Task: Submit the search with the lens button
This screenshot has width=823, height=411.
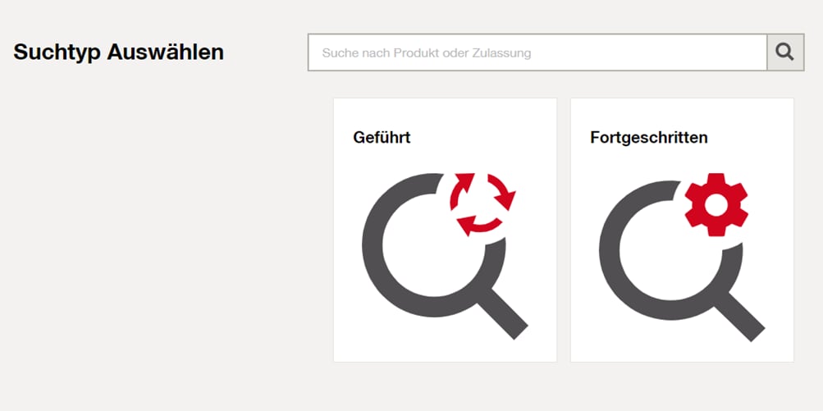Action: 785,53
